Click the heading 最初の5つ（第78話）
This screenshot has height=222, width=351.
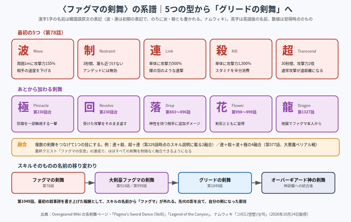tap(40, 33)
